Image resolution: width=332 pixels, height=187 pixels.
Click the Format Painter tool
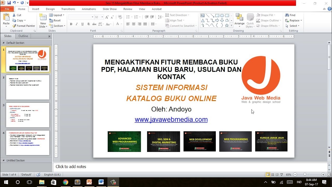point(24,26)
